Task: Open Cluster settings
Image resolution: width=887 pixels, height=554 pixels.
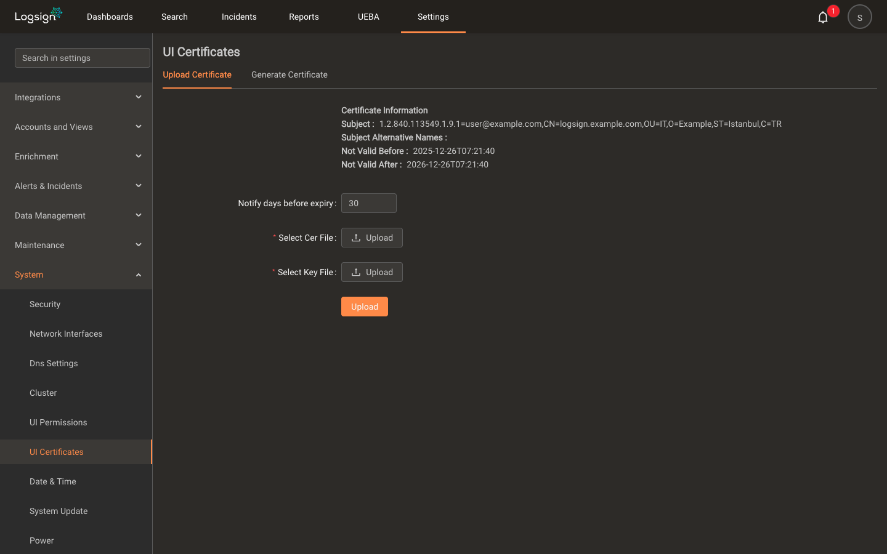Action: tap(76, 393)
